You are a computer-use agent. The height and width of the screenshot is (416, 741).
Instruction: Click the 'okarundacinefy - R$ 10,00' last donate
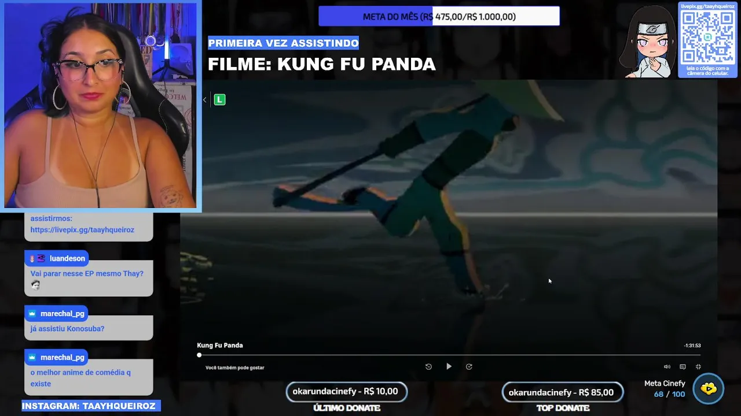pyautogui.click(x=346, y=392)
